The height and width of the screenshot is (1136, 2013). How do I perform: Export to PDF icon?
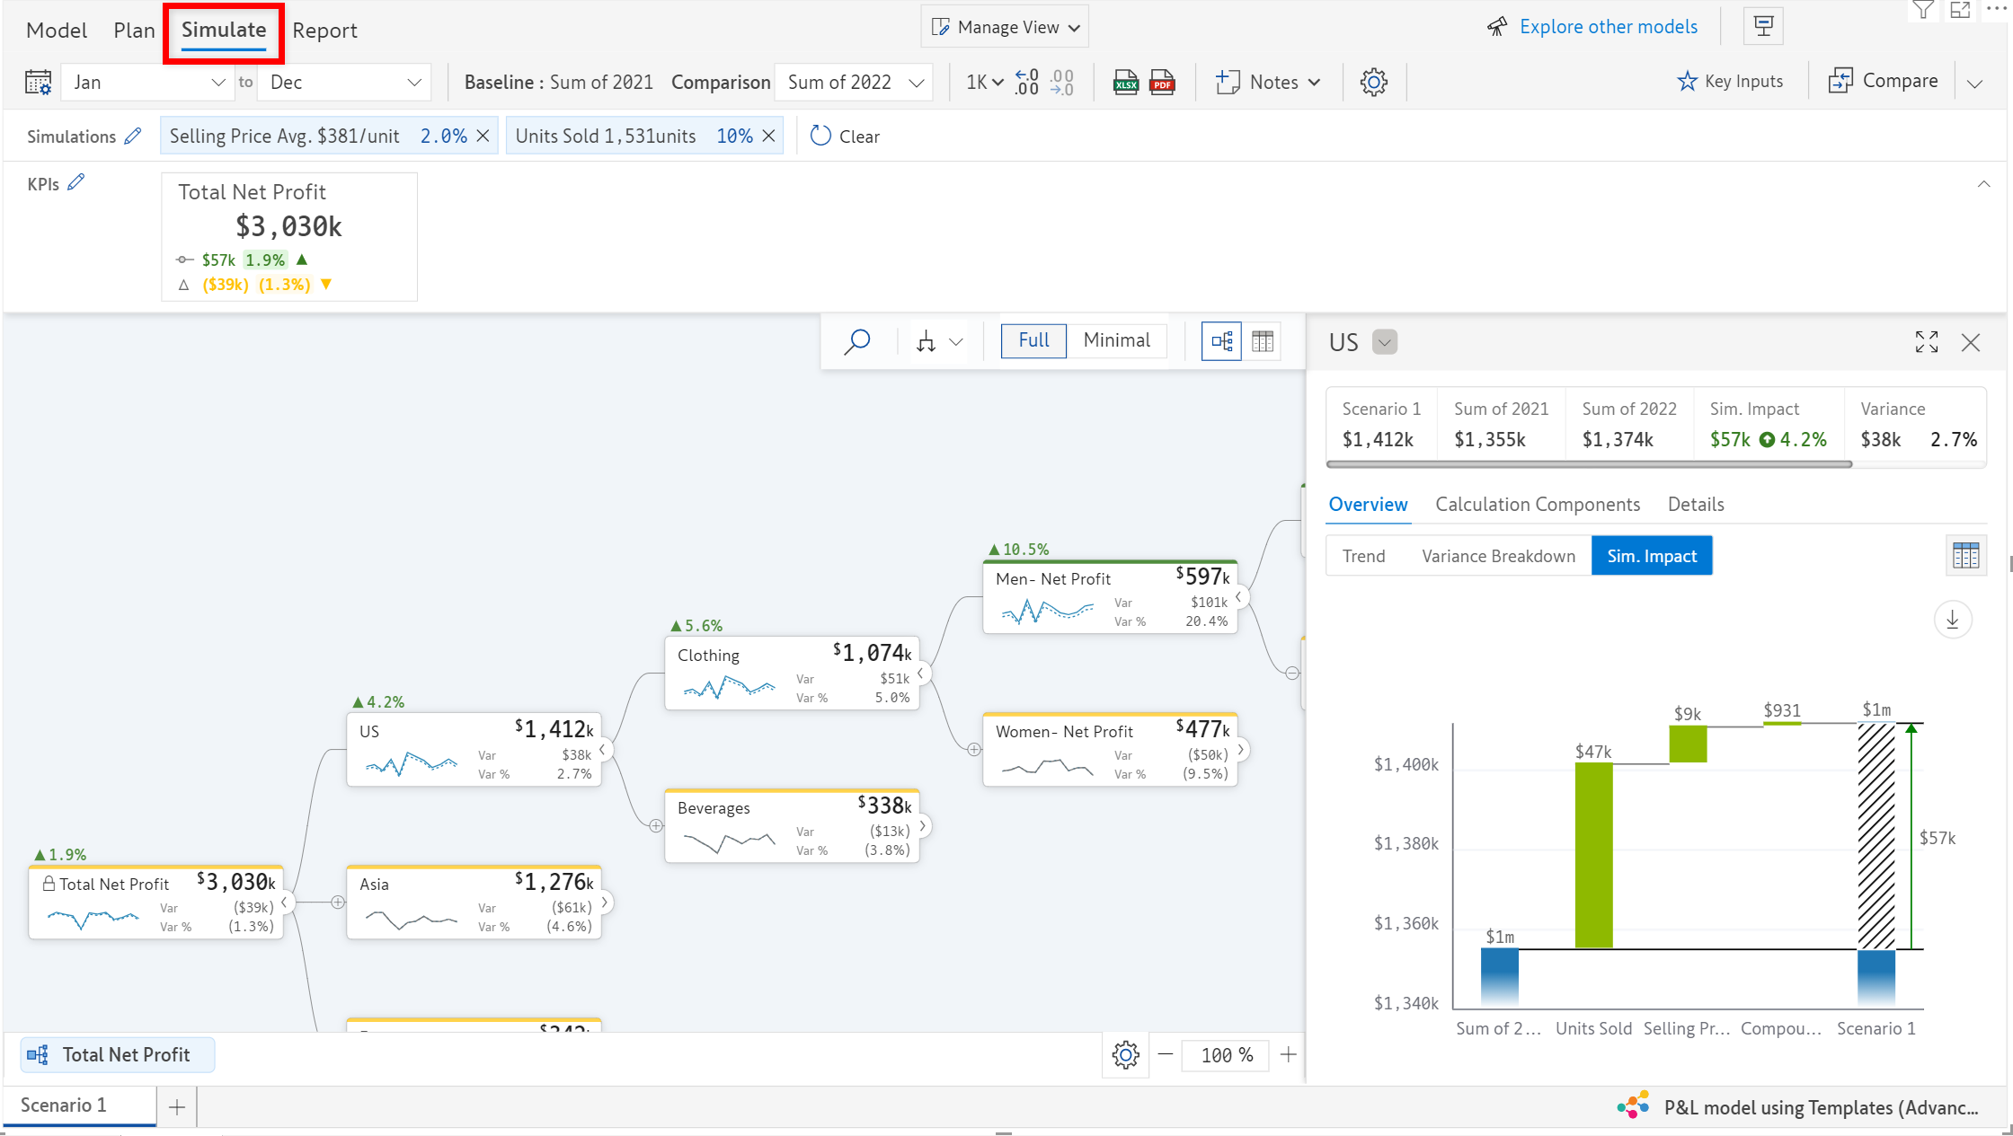click(x=1162, y=83)
